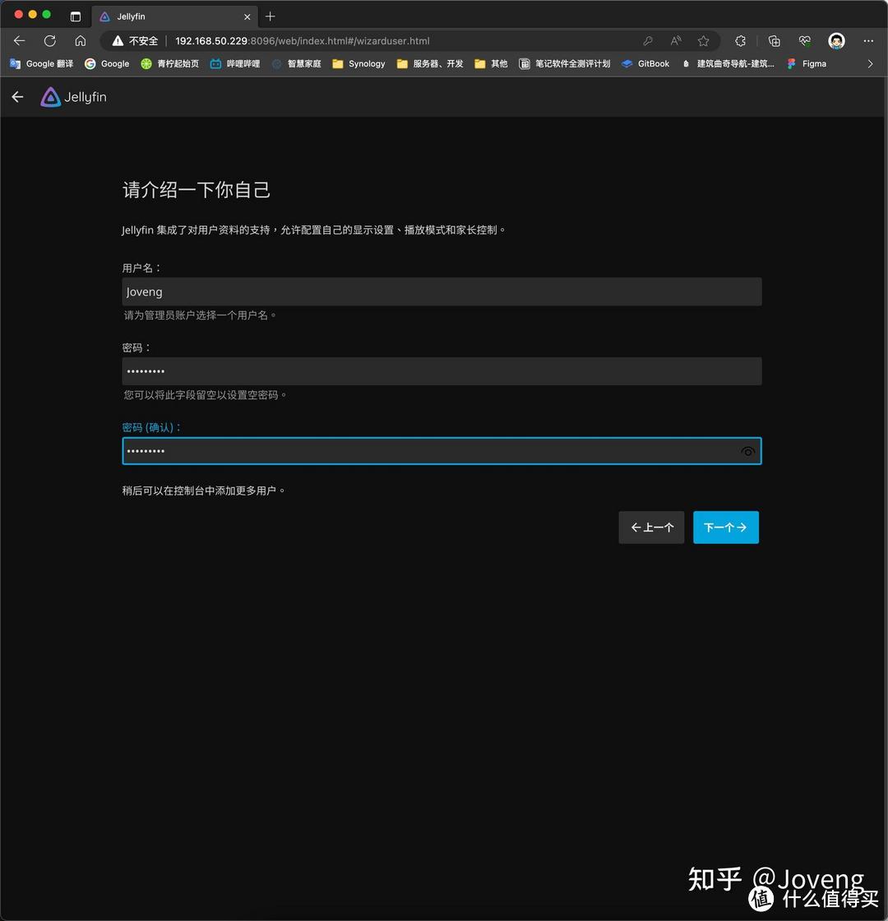Open 笔记软件全测评计划 bookmark
This screenshot has height=921, width=888.
[564, 63]
